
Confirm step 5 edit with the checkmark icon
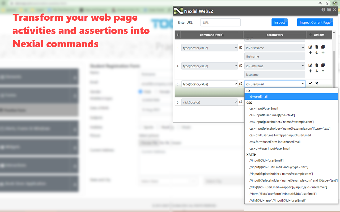pos(311,83)
